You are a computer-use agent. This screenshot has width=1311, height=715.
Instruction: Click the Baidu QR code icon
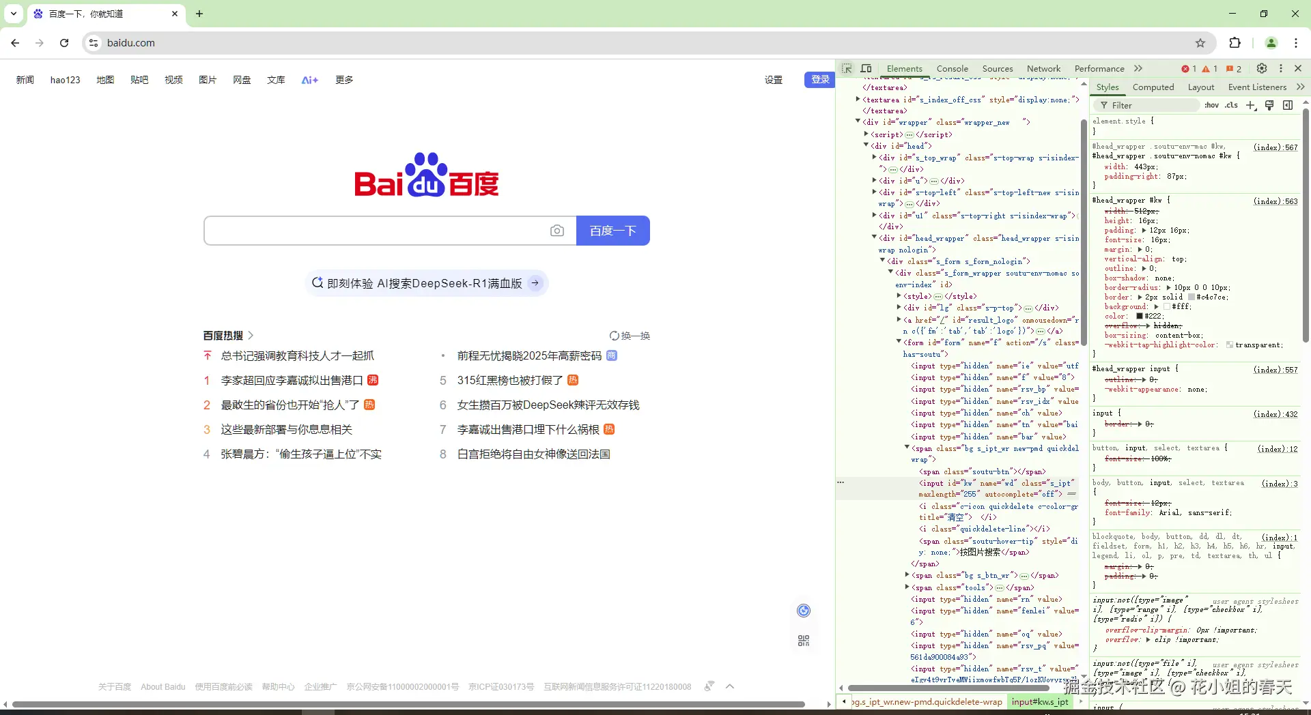tap(804, 641)
